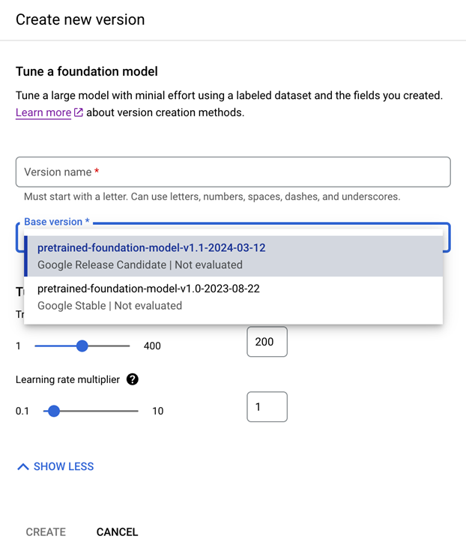Screen dimensions: 466x554
Task: Click the Learning rate multiplier help icon
Action: tap(133, 379)
